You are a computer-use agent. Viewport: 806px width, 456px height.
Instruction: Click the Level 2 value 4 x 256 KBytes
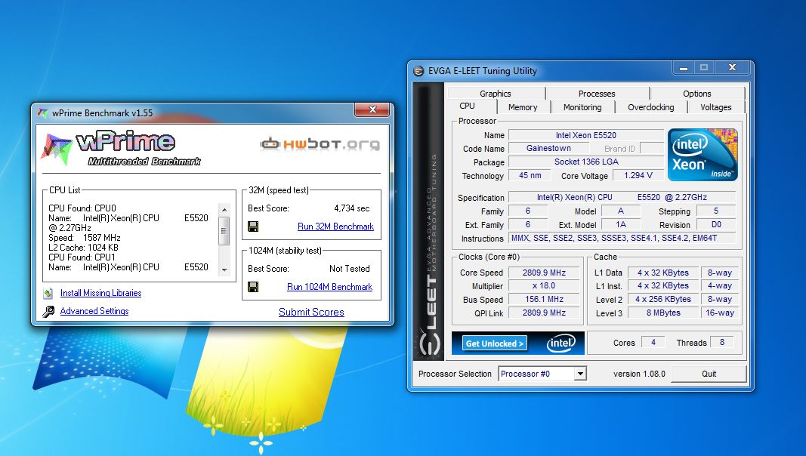point(663,300)
